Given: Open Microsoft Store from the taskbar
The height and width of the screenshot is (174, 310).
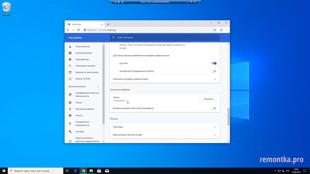Looking at the screenshot, I should click(x=99, y=171).
